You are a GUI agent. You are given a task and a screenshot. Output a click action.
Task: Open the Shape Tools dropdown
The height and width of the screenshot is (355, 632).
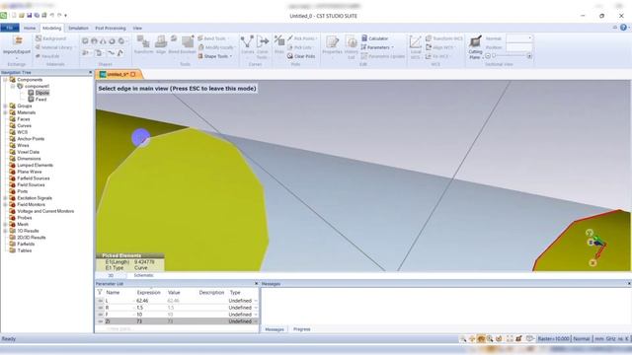[215, 56]
